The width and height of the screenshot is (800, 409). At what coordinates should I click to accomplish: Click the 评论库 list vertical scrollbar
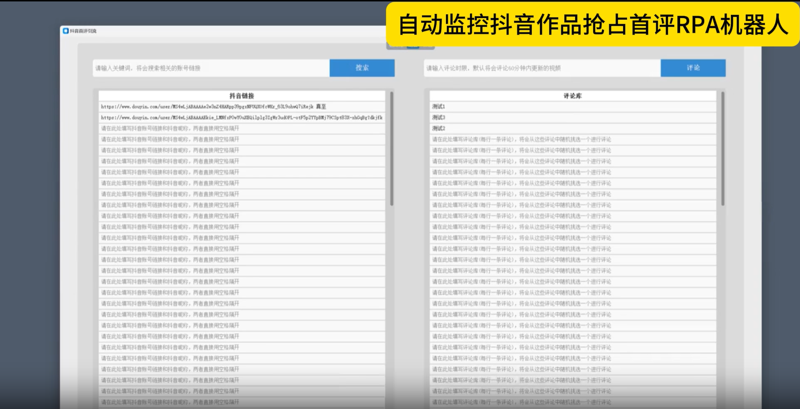pos(723,149)
